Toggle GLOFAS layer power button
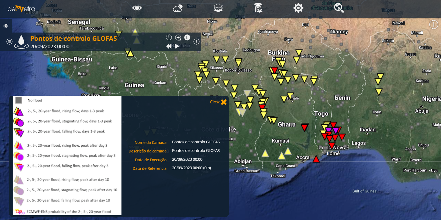This screenshot has width=441, height=220. click(169, 37)
